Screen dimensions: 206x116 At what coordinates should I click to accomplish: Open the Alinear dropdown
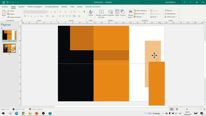[x=138, y=17]
